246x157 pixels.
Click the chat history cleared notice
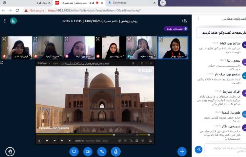tap(221, 33)
